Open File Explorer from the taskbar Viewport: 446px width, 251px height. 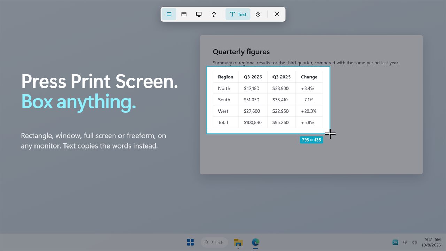pos(238,242)
